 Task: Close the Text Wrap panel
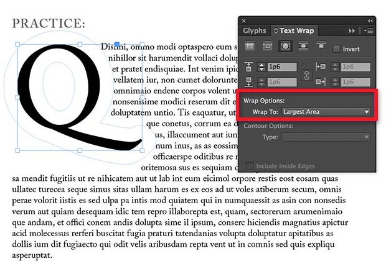coord(243,21)
